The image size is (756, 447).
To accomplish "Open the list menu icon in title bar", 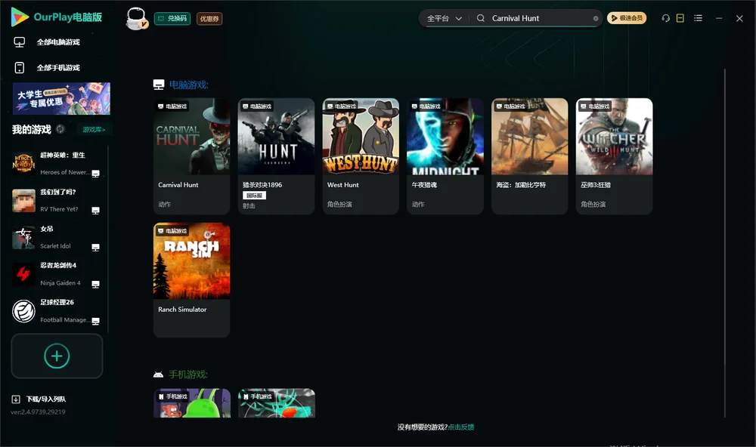I will click(x=698, y=18).
